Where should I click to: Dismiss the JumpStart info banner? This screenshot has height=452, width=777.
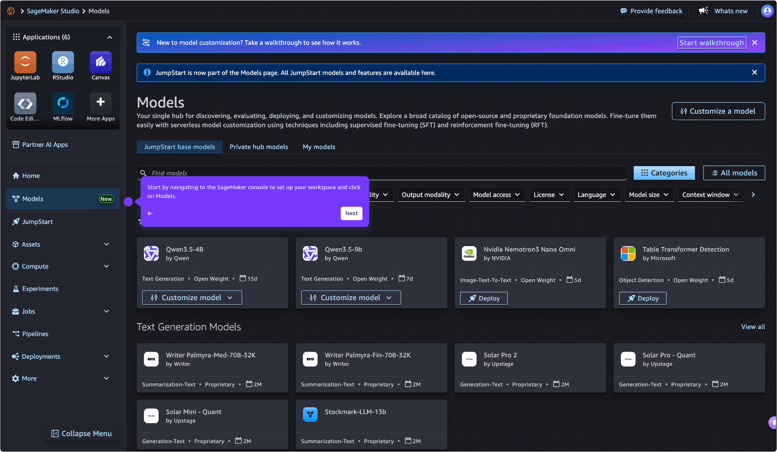coord(754,72)
